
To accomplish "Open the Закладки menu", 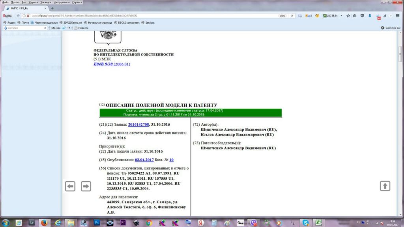I will click(x=45, y=2).
